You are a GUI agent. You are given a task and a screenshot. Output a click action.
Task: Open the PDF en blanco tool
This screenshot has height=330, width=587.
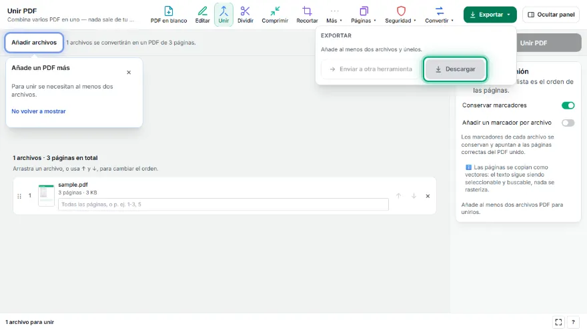point(169,15)
